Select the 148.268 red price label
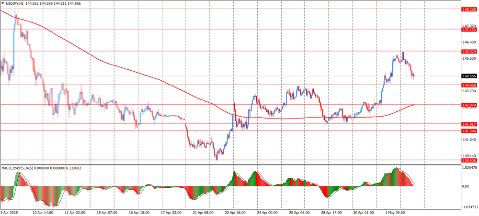Image resolution: width=479 pixels, height=216 pixels. tap(469, 9)
